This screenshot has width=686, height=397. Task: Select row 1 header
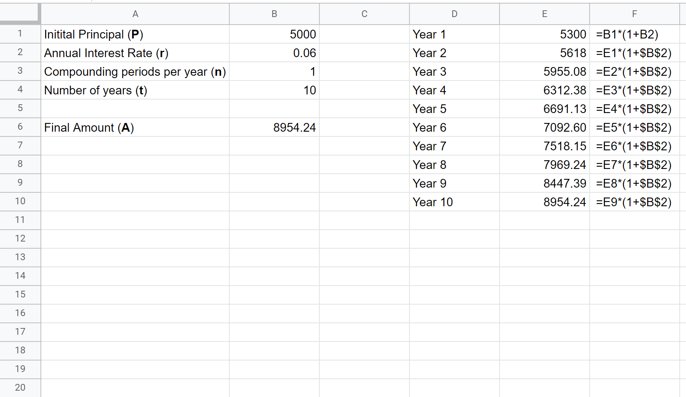point(20,34)
